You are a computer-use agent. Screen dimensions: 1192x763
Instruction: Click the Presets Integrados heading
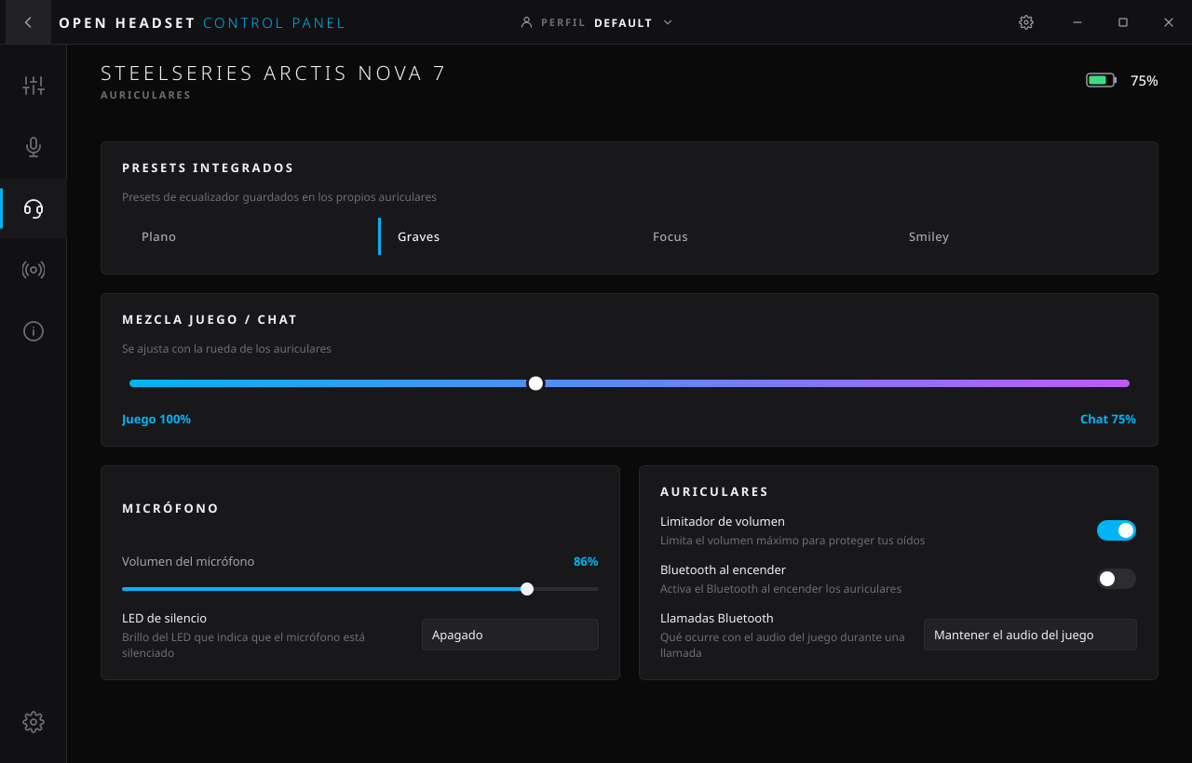(x=208, y=168)
